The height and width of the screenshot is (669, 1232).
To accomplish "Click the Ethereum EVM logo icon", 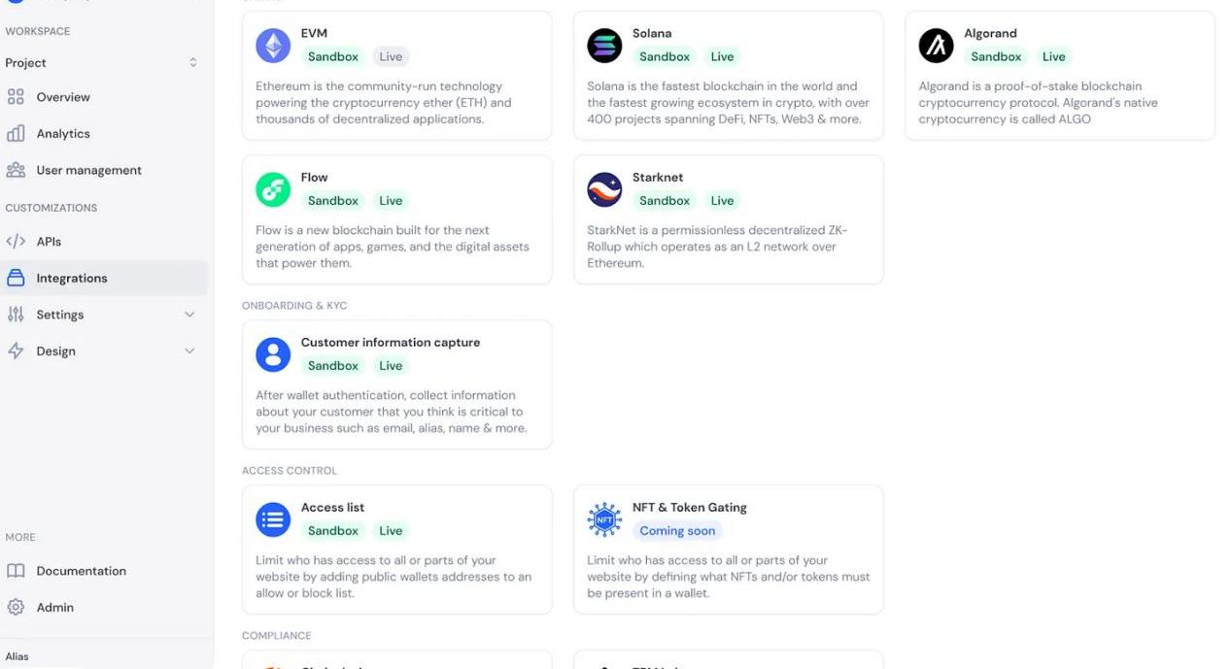I will [x=273, y=46].
